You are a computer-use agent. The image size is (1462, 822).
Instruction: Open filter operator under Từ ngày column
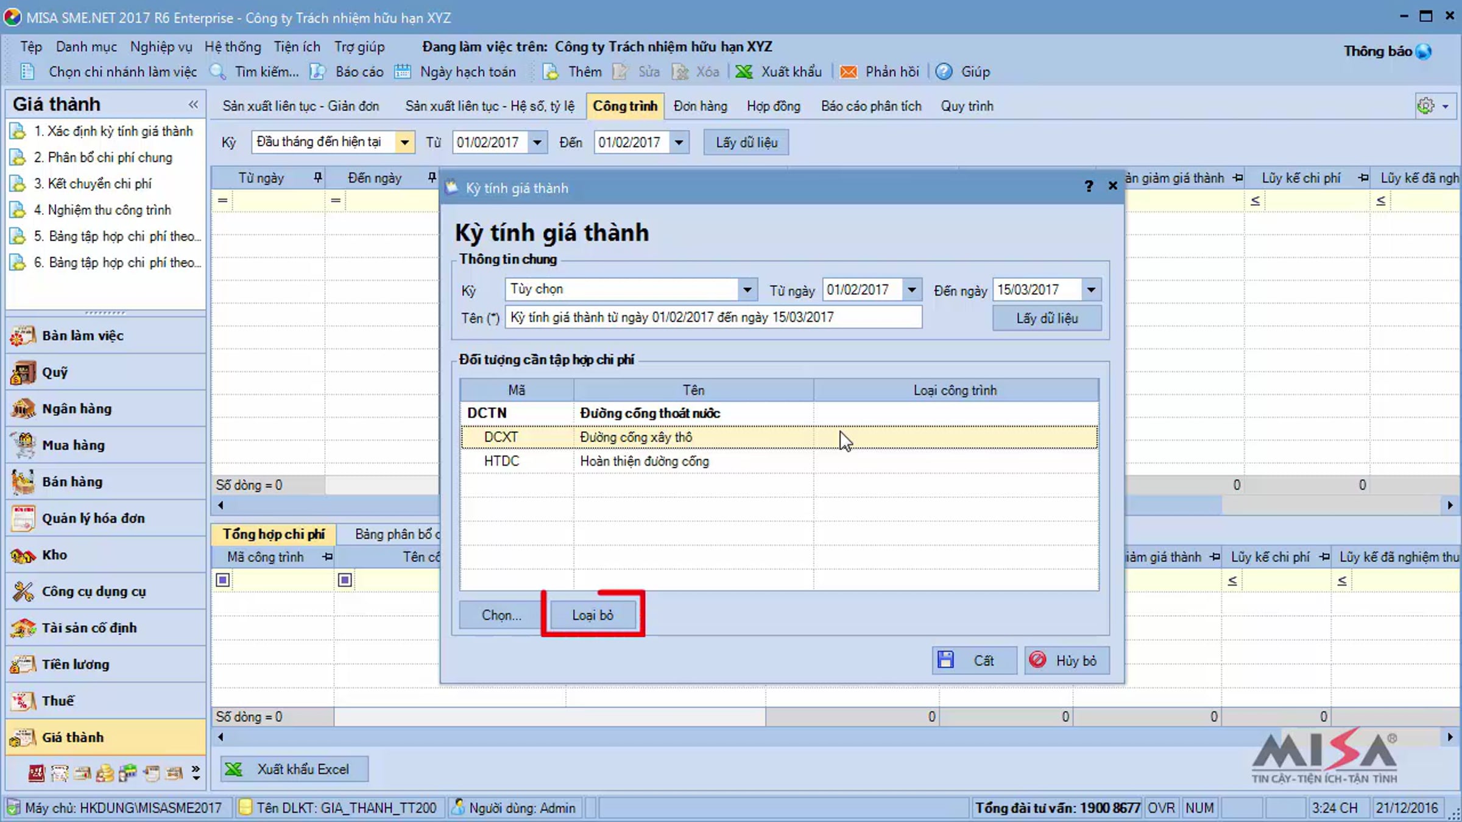[x=222, y=200]
